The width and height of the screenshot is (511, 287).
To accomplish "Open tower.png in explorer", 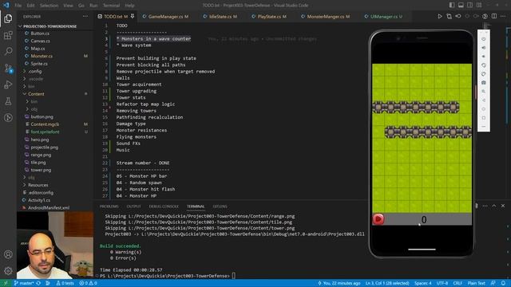I will click(x=55, y=170).
